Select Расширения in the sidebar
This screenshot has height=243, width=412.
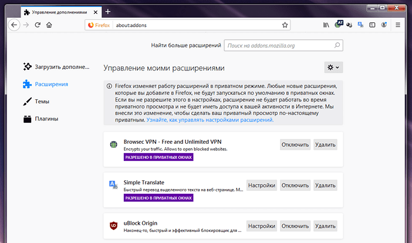(45, 84)
